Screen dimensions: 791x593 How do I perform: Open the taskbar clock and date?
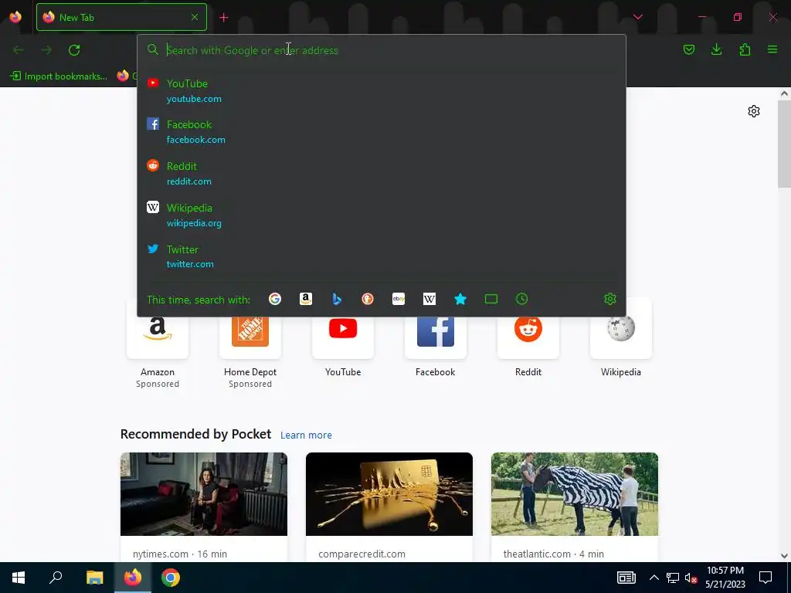click(x=725, y=578)
